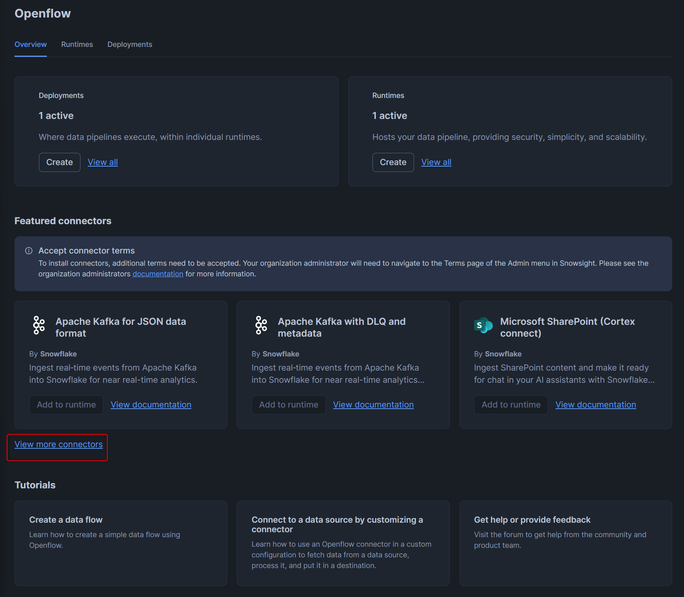Add Kafka DLQ connector to runtime
This screenshot has height=597, width=684.
(x=289, y=405)
